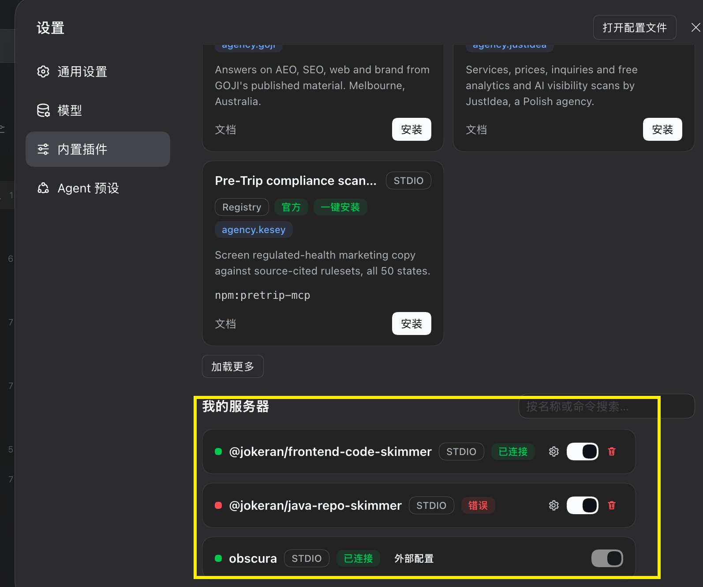Screen dimensions: 703x587
Task: Install the GOJI agency plugin
Action: click(411, 129)
